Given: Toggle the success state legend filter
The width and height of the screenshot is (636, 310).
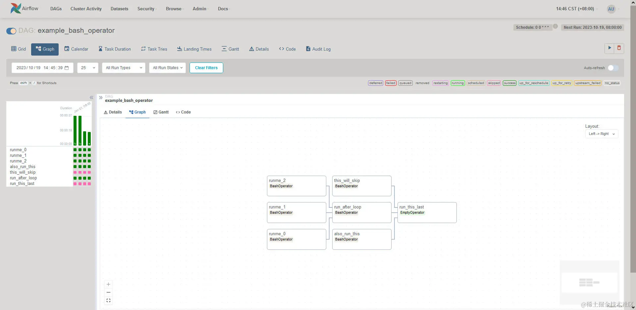Looking at the screenshot, I should pos(509,83).
